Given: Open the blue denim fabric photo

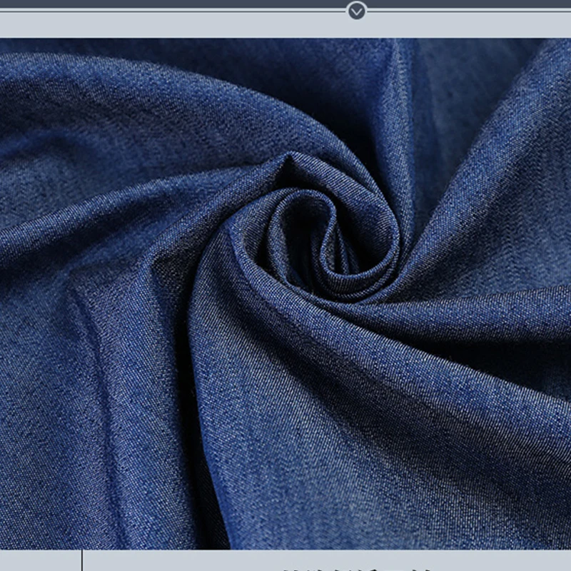Looking at the screenshot, I should tap(285, 293).
